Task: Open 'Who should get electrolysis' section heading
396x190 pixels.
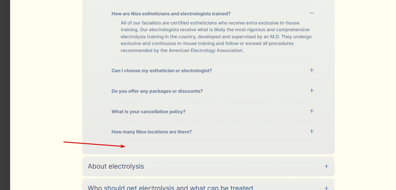Action: pyautogui.click(x=170, y=188)
